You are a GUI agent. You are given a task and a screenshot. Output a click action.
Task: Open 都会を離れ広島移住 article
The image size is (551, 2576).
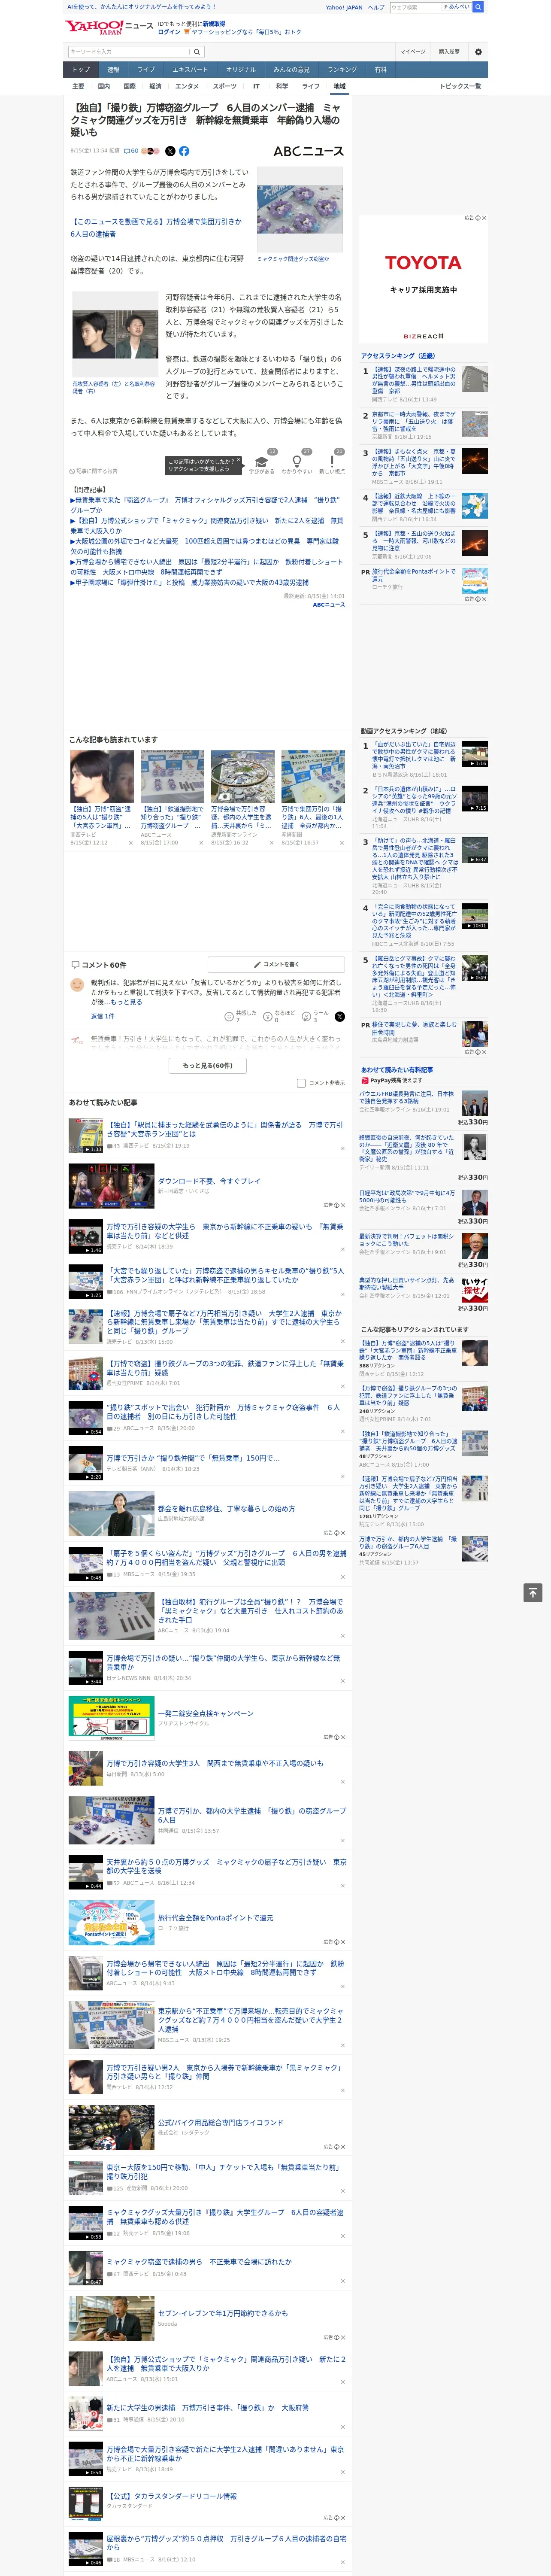point(226,1509)
